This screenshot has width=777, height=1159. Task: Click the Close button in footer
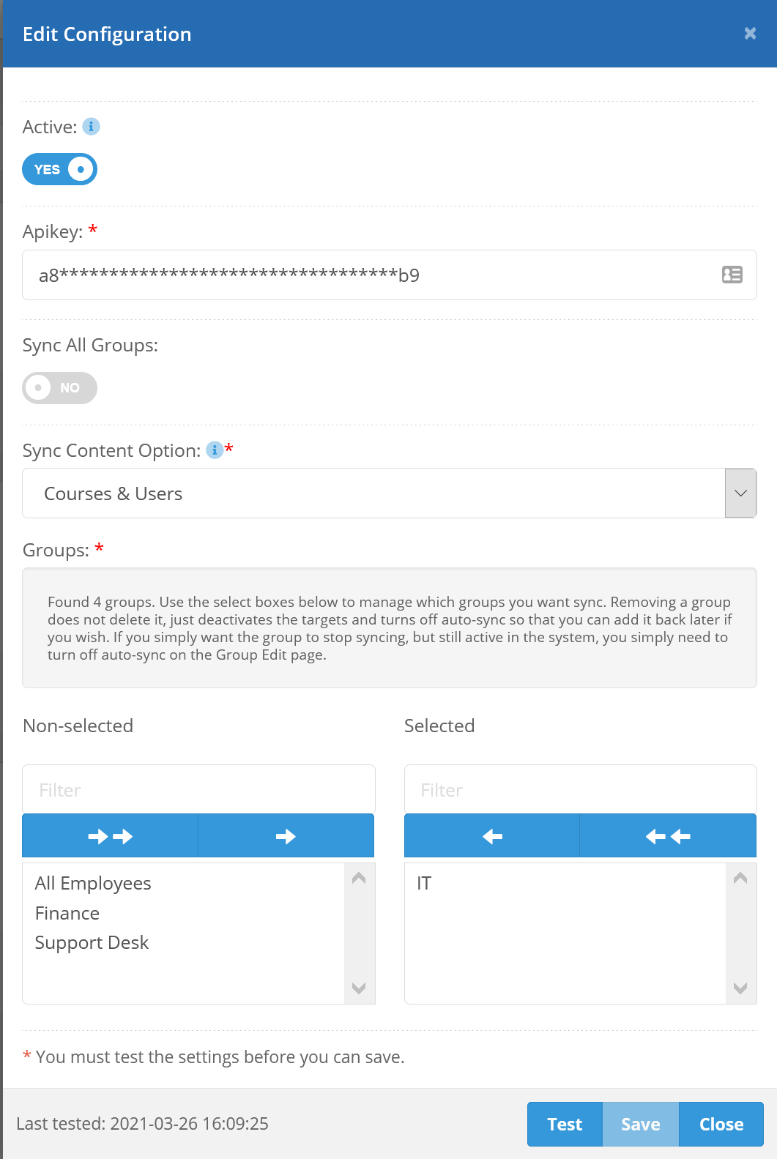click(721, 1124)
